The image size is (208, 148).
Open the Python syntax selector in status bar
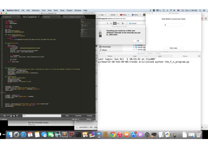pos(89,119)
